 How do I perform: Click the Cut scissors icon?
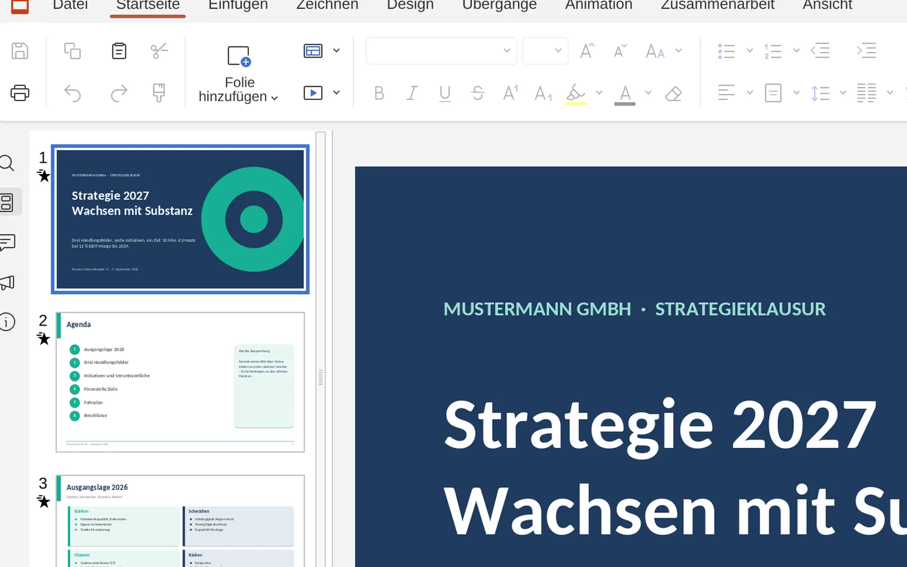[x=159, y=51]
